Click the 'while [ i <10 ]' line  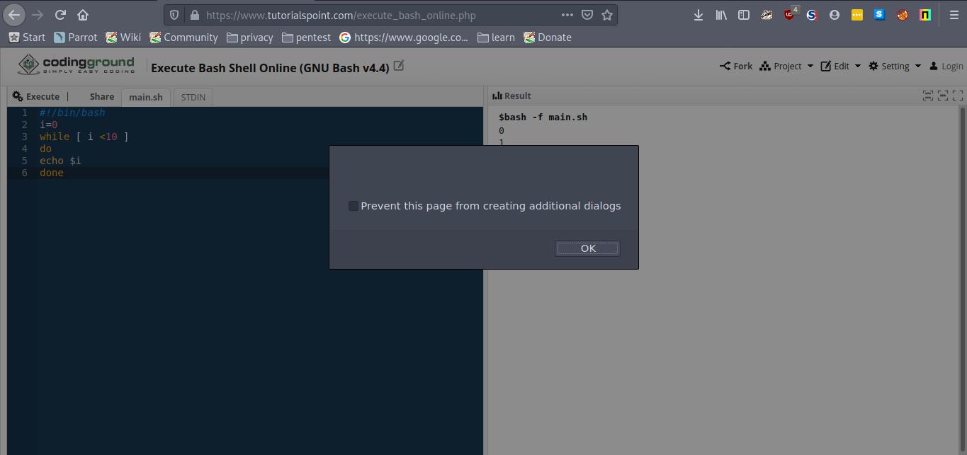pos(84,137)
